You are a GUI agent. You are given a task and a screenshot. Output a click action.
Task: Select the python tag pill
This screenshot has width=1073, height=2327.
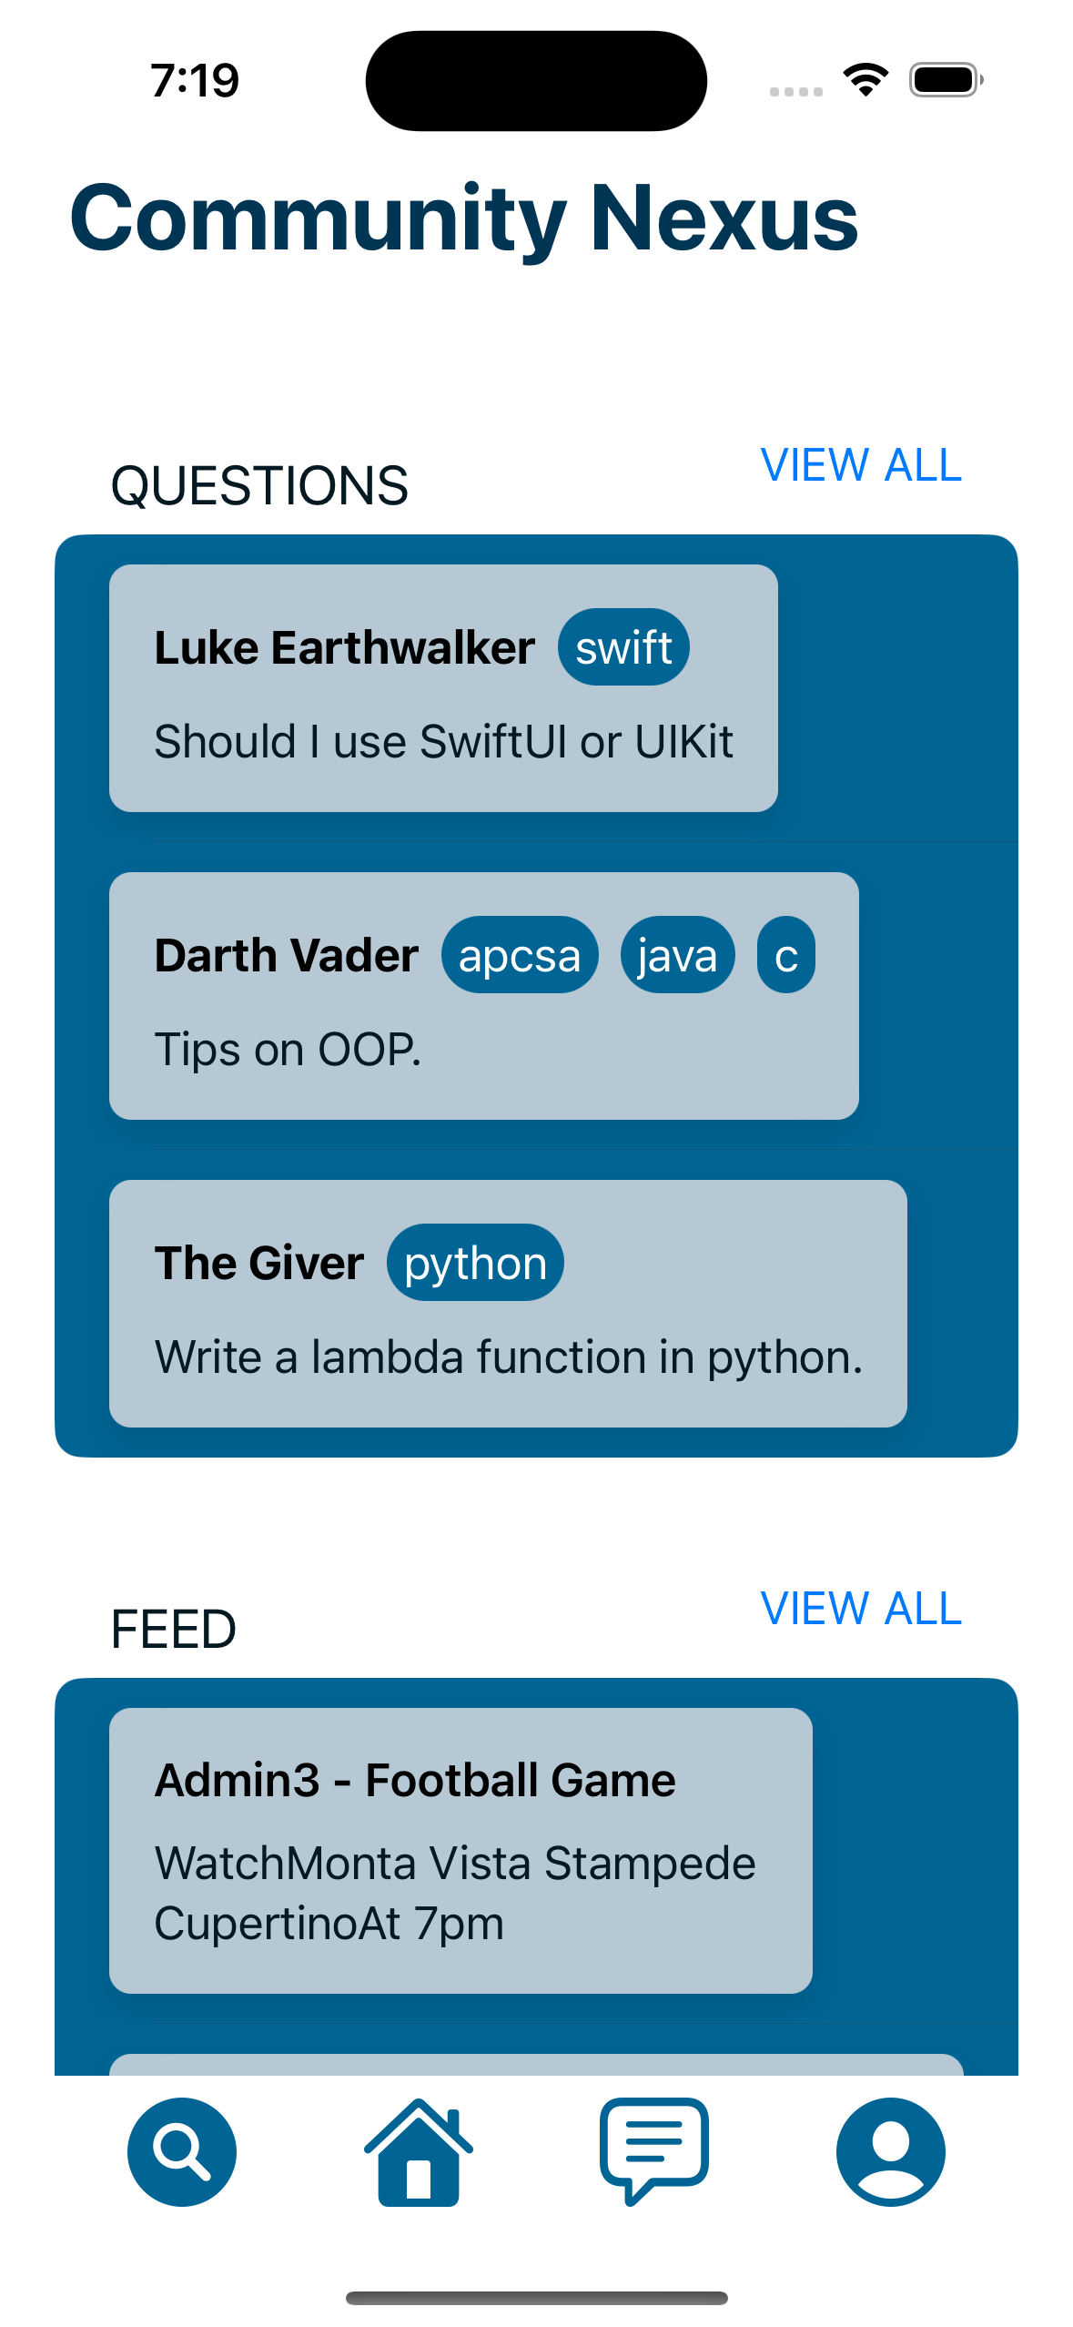475,1263
